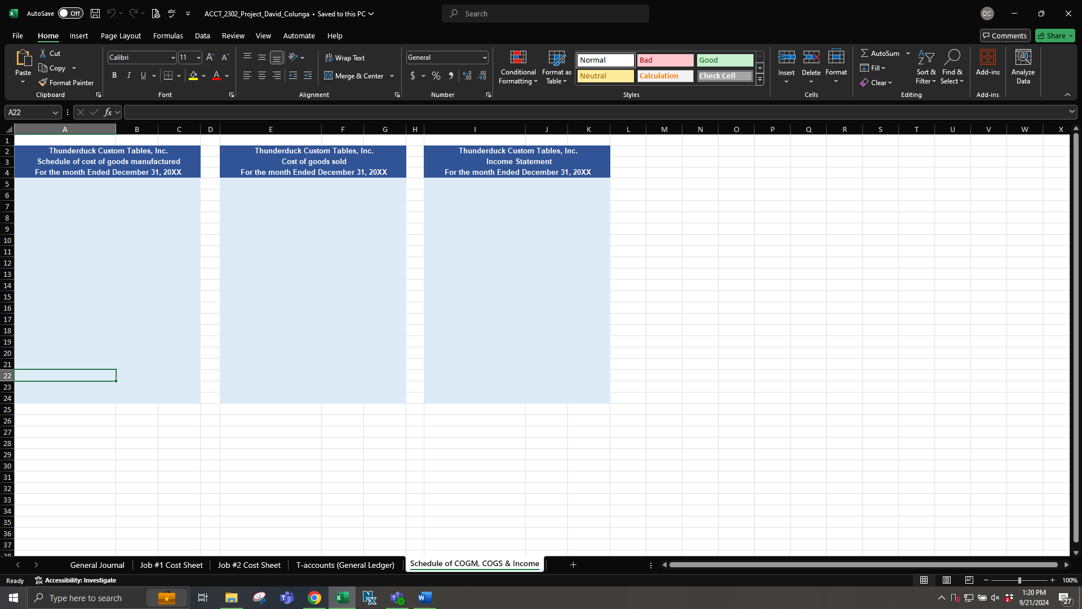Toggle AutoSave switch on
The image size is (1082, 609).
(70, 14)
